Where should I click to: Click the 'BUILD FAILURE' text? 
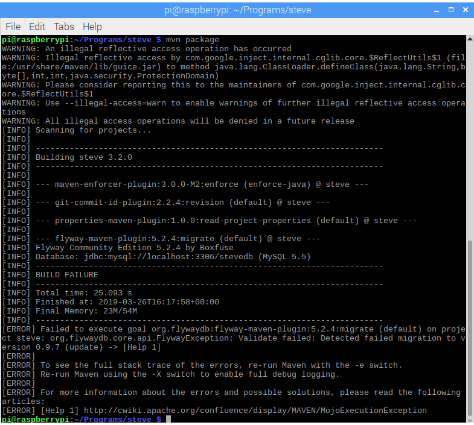(67, 275)
